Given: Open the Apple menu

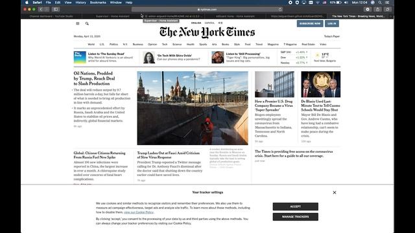Looking at the screenshot, I should (x=27, y=3).
